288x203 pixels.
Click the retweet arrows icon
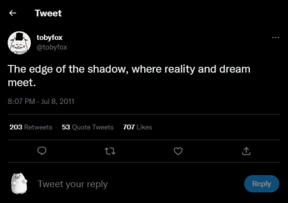point(110,151)
